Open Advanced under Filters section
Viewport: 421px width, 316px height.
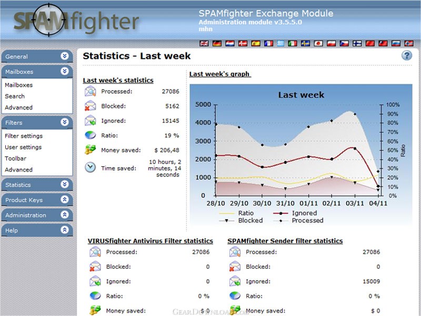(18, 170)
